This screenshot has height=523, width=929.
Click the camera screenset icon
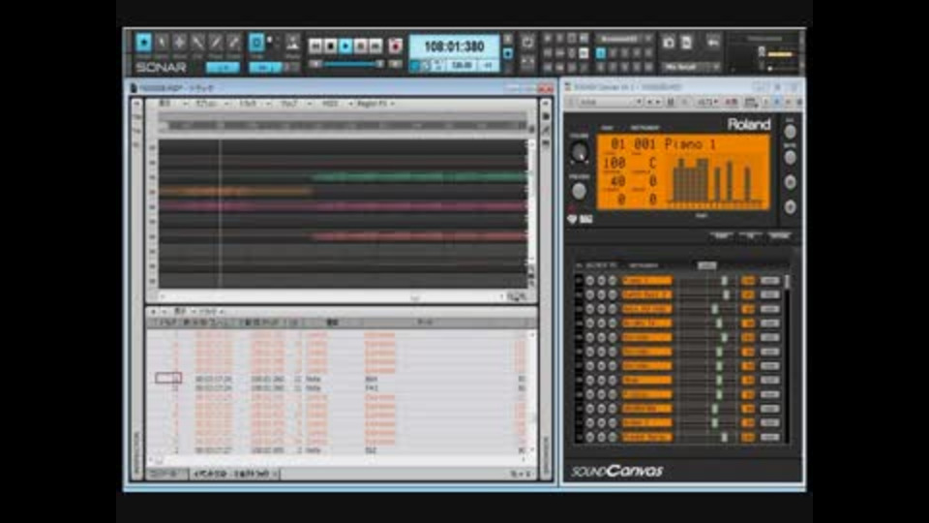669,42
